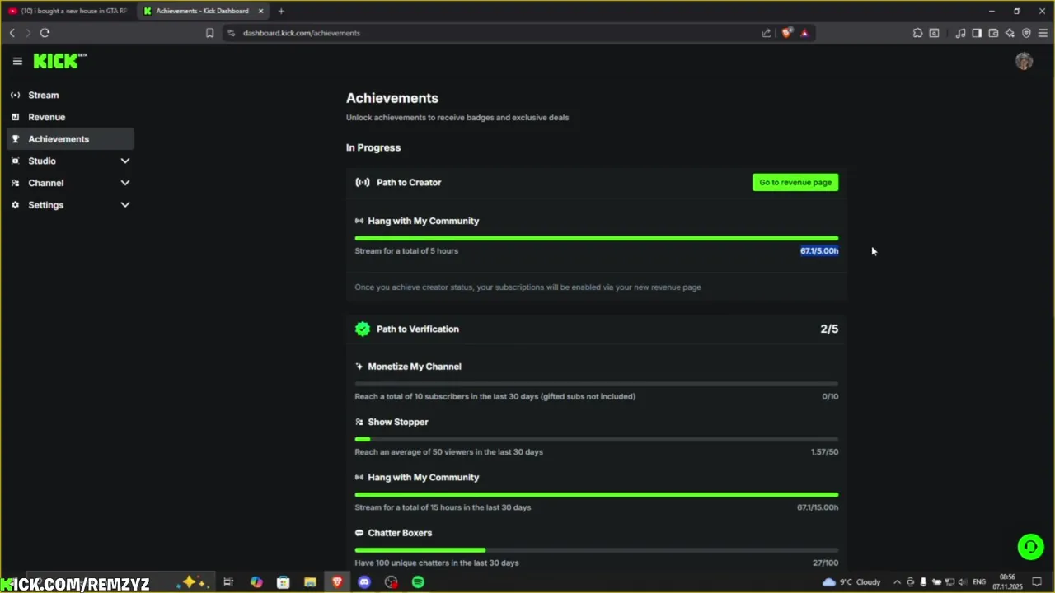This screenshot has width=1055, height=593.
Task: Open the taskbar clock and date
Action: (x=1007, y=582)
